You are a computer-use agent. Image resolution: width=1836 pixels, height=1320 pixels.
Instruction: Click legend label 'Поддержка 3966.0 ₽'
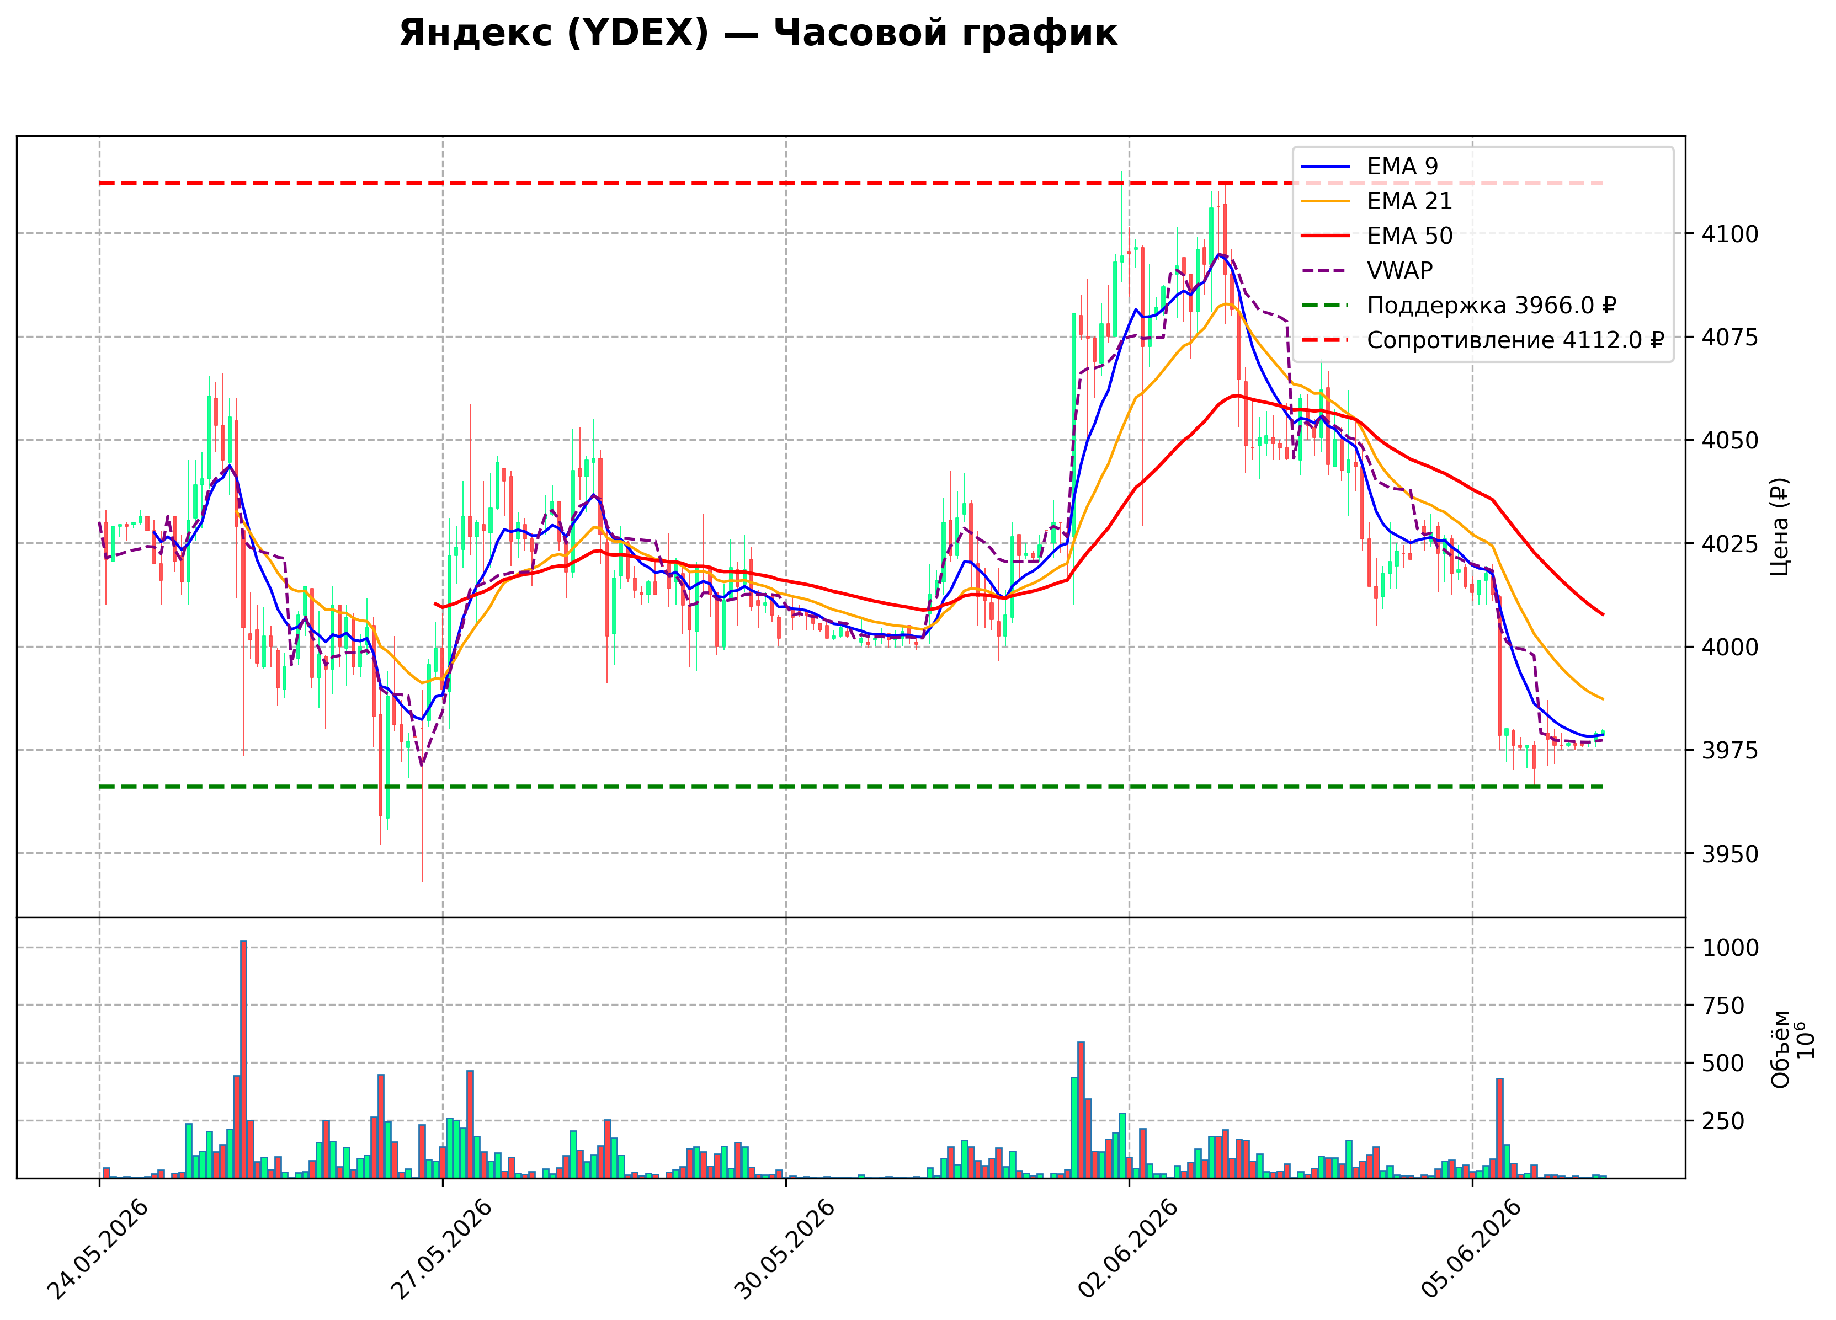tap(1492, 305)
